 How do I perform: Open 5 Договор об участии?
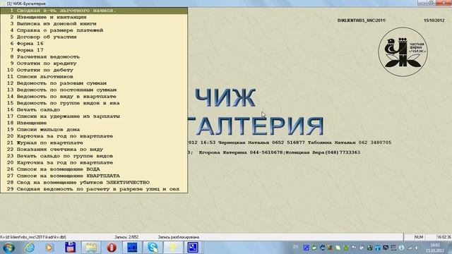tap(94, 37)
